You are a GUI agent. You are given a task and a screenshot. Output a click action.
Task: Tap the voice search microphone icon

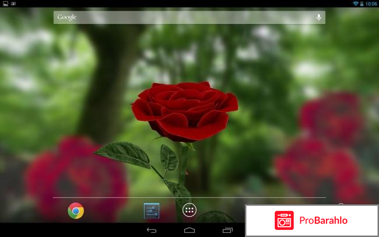click(x=319, y=18)
